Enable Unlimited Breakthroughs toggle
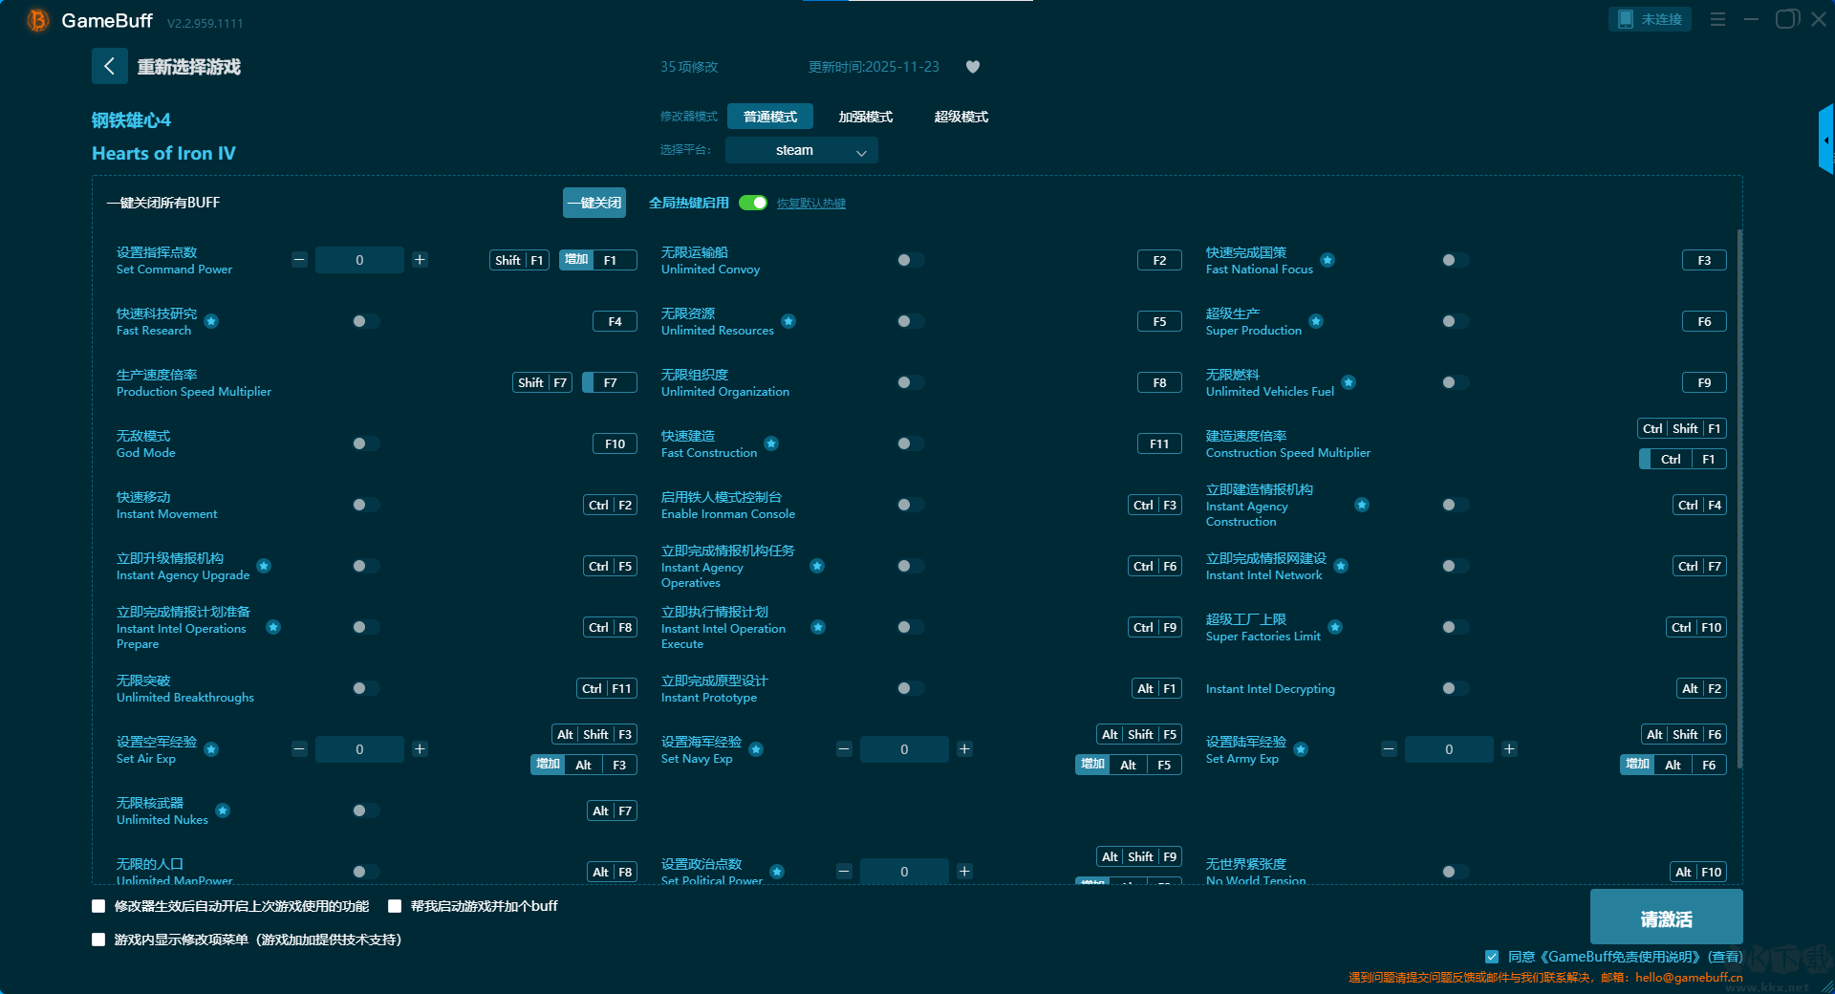Viewport: 1835px width, 994px height. coord(365,688)
